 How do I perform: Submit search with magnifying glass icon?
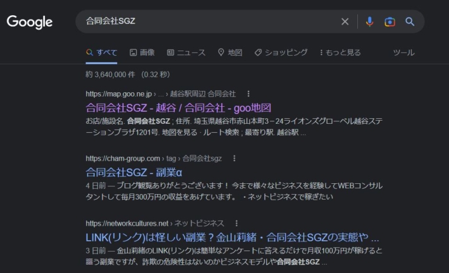point(410,21)
